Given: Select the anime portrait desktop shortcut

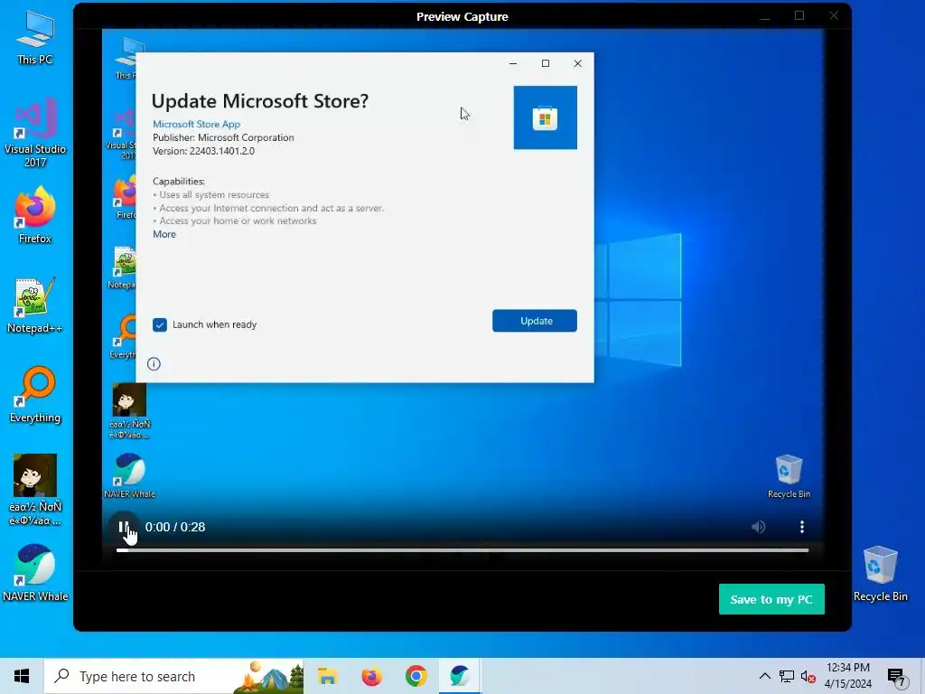Looking at the screenshot, I should pos(35,490).
